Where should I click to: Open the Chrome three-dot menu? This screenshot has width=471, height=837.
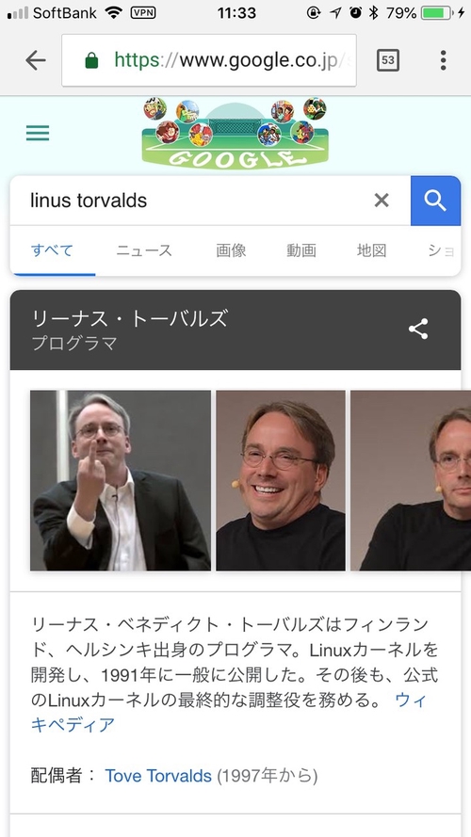[x=444, y=60]
